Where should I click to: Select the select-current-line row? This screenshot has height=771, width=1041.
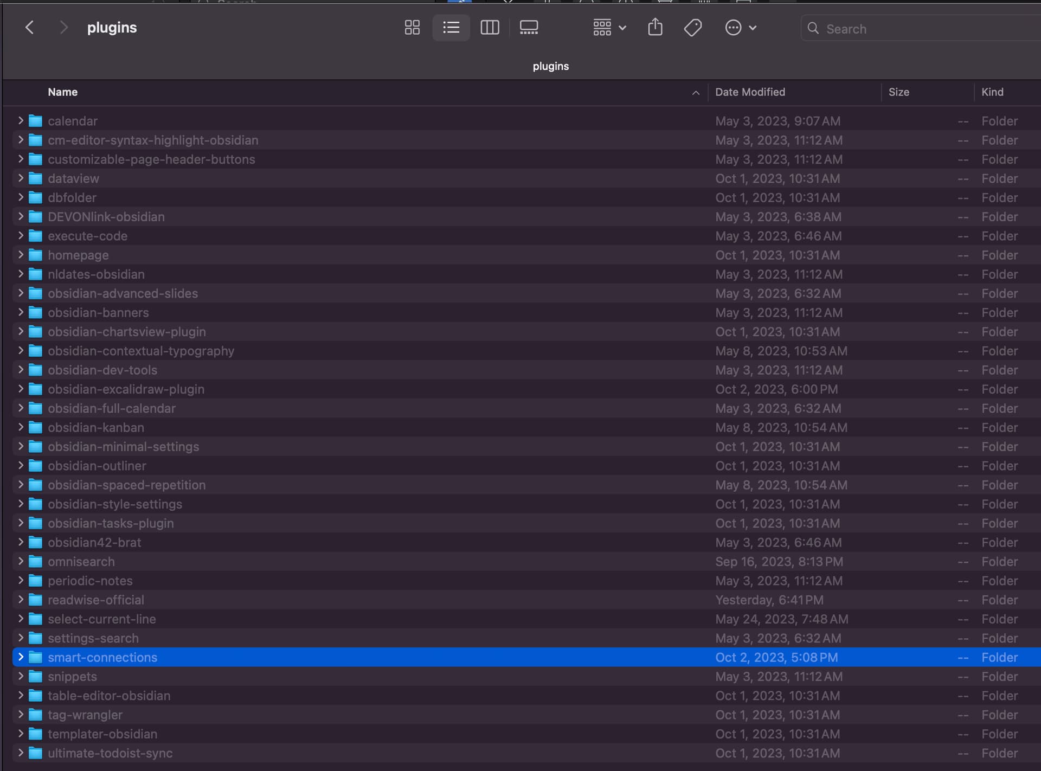526,619
